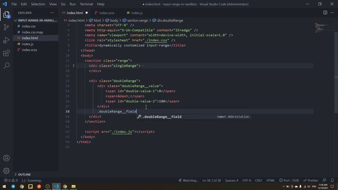The width and height of the screenshot is (338, 190).
Task: Open the notifications bell
Action: [332, 180]
